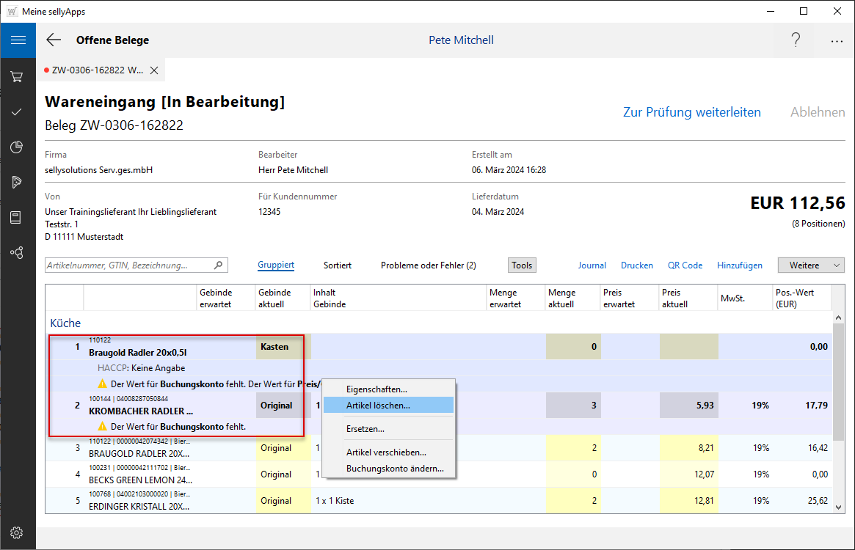This screenshot has width=855, height=550.
Task: Click the Tools button
Action: pyautogui.click(x=522, y=265)
